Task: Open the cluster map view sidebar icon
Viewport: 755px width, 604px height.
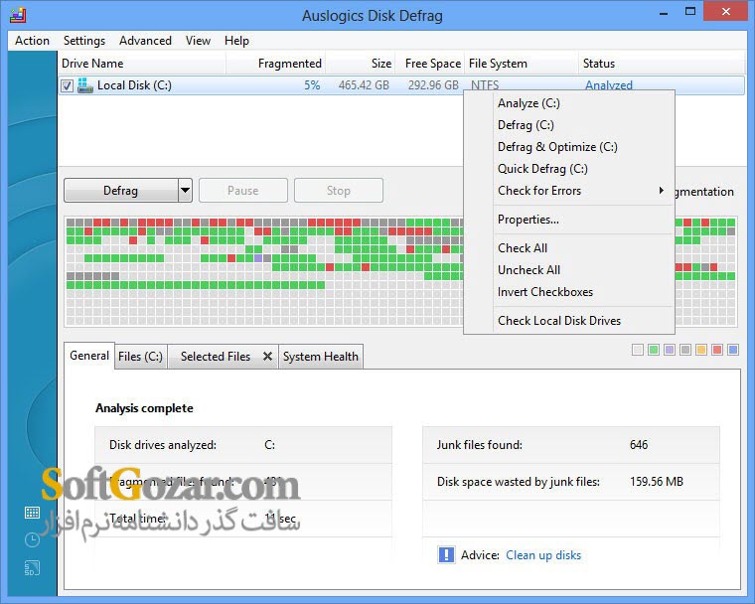Action: [x=32, y=513]
